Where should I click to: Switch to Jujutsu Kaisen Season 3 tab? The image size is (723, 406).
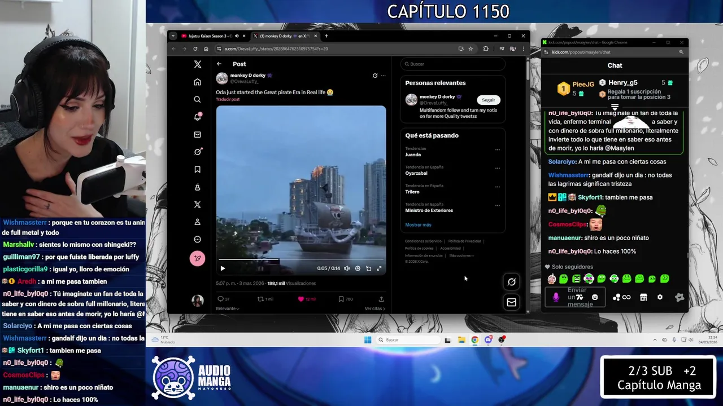[210, 36]
